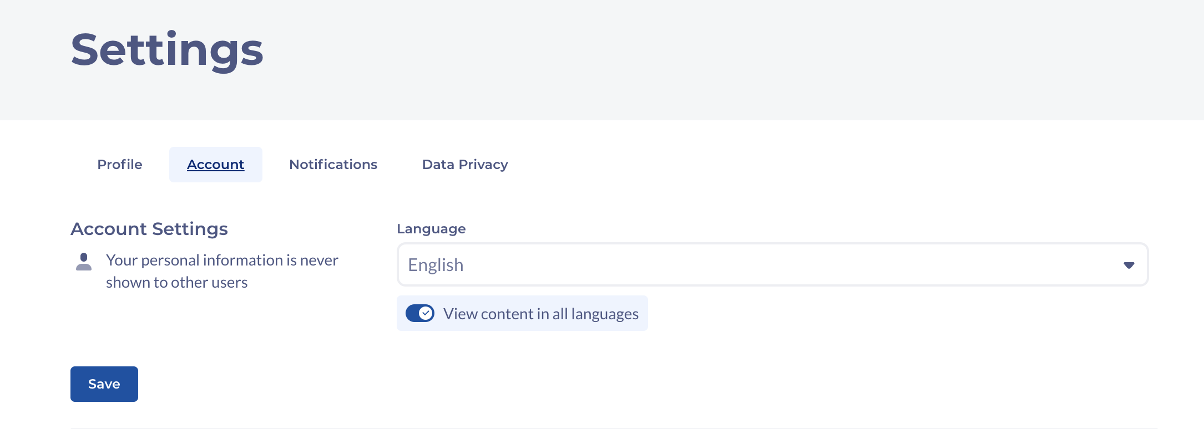1204x429 pixels.
Task: Click "Your personal information is never" text
Action: click(222, 260)
